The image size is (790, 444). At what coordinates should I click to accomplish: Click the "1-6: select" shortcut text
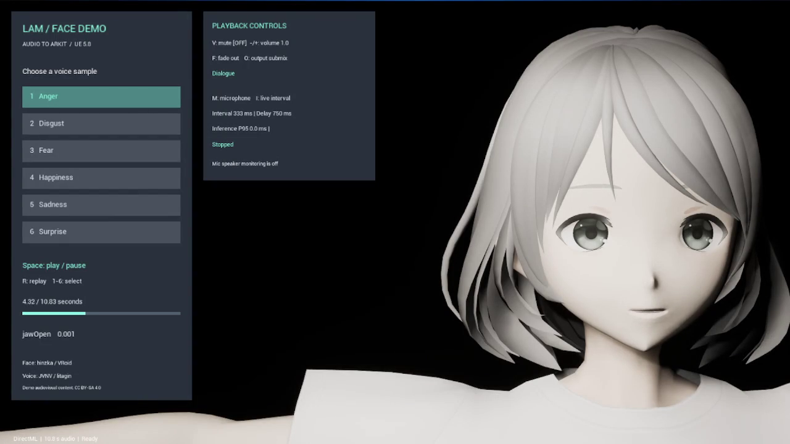coord(67,281)
